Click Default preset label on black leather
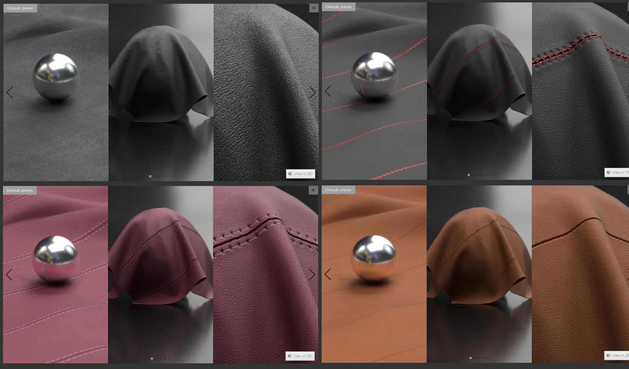The width and height of the screenshot is (629, 369). point(20,8)
